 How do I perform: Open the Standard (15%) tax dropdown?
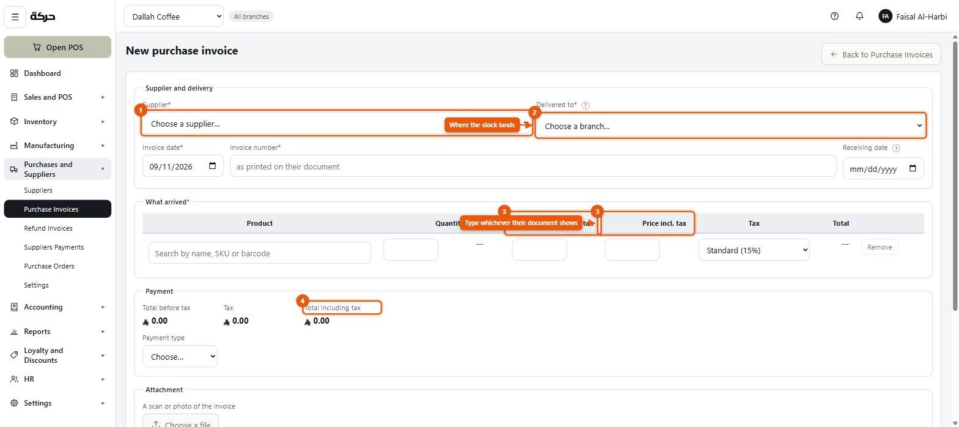[x=754, y=250]
